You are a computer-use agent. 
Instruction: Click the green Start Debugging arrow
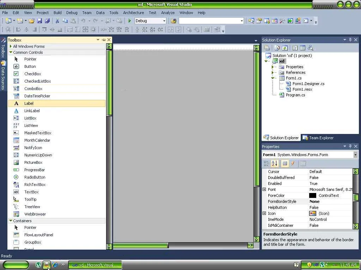129,21
